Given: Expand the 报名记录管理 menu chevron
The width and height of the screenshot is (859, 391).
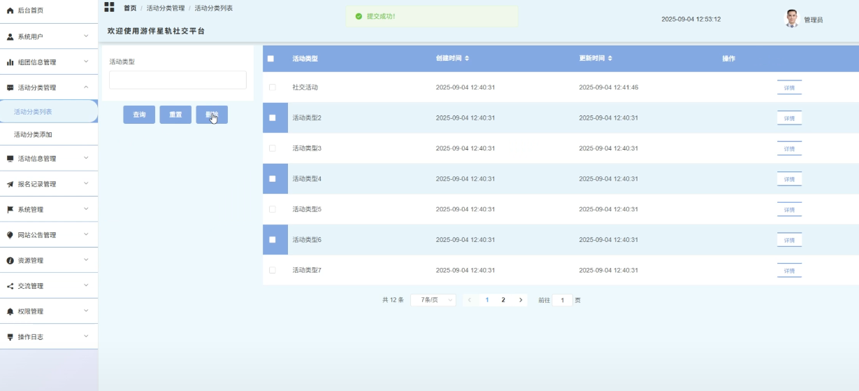Looking at the screenshot, I should (x=86, y=183).
